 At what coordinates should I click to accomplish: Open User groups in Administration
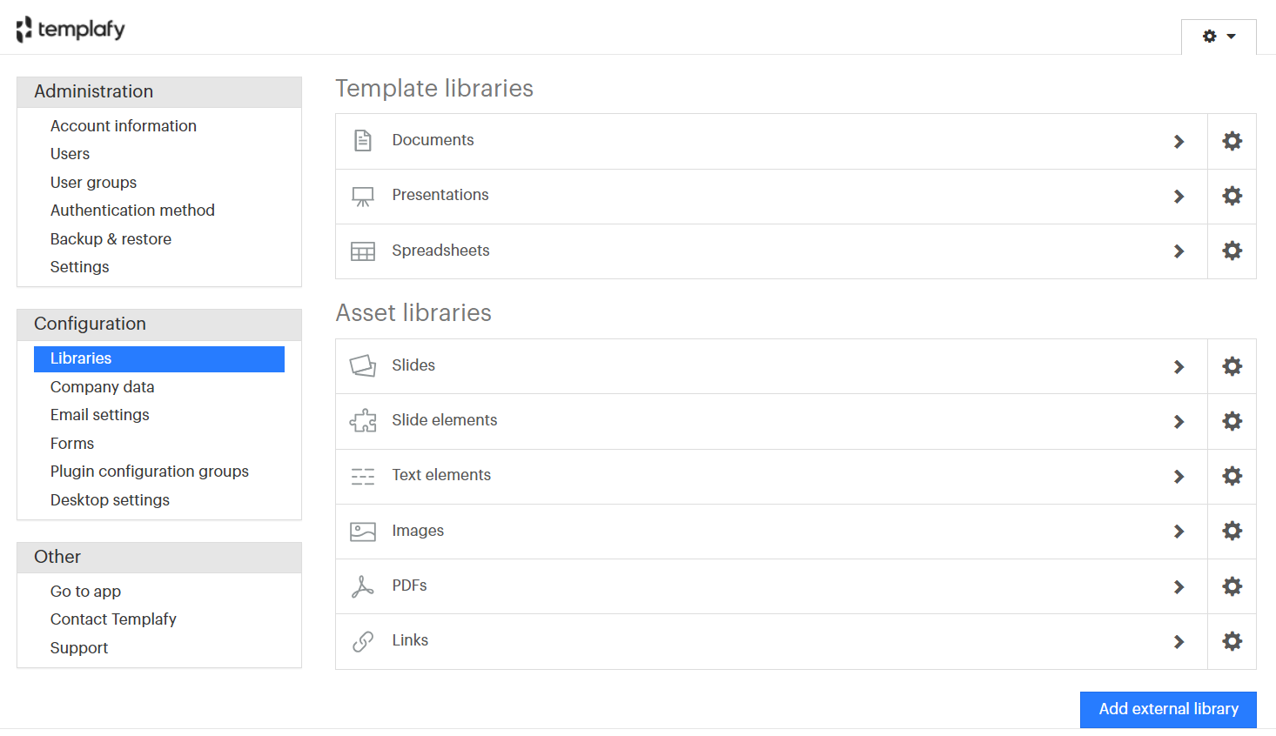point(93,183)
